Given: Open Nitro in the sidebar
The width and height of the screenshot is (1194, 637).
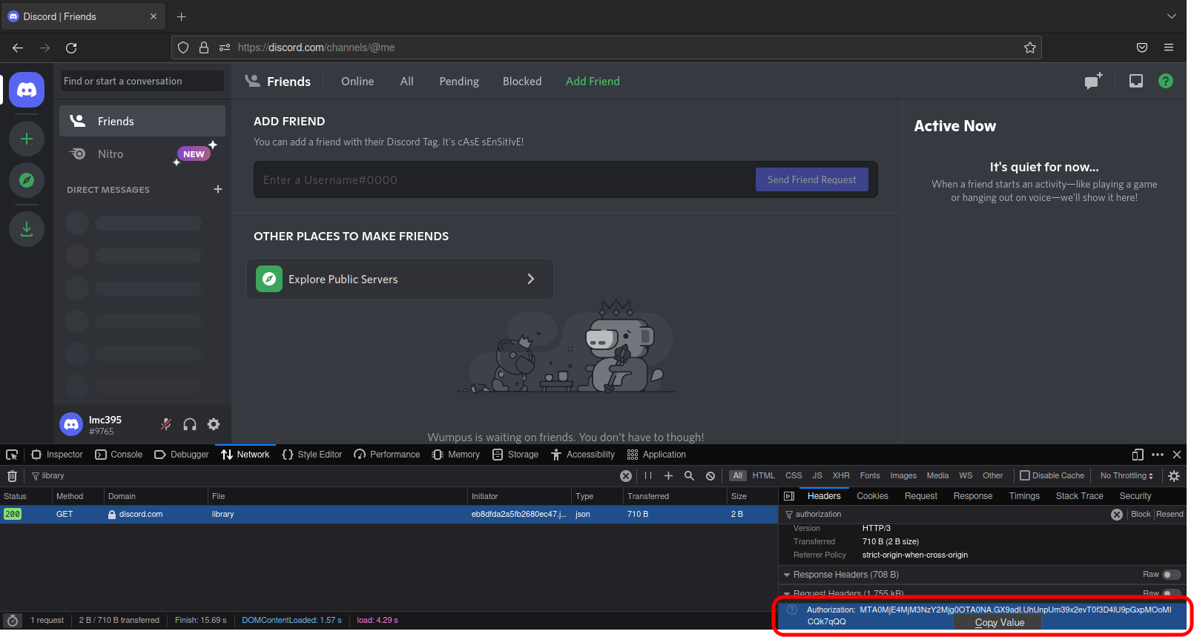Looking at the screenshot, I should click(142, 154).
